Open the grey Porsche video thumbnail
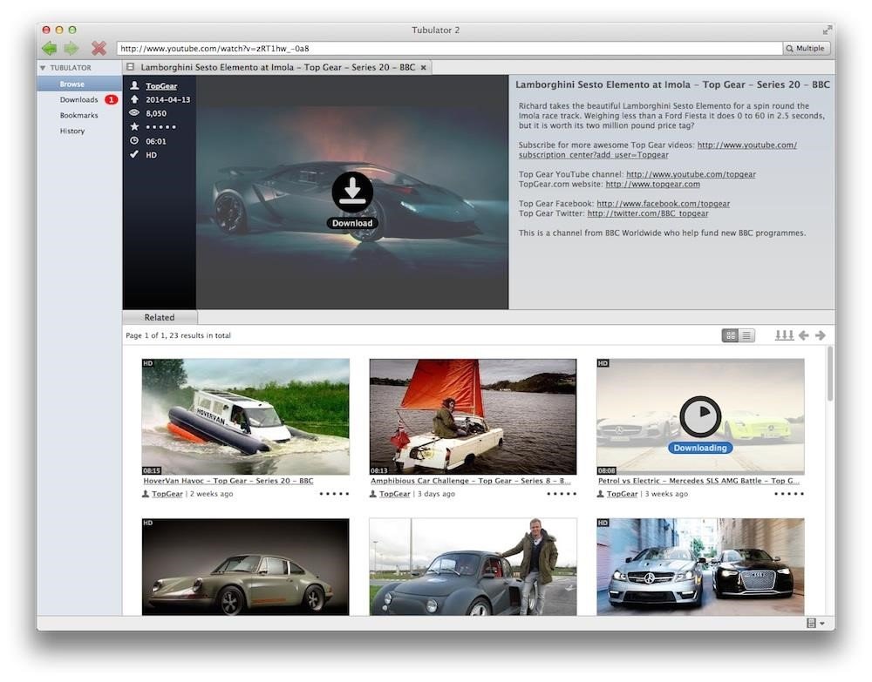Viewport: 872px width, 682px height. [246, 566]
